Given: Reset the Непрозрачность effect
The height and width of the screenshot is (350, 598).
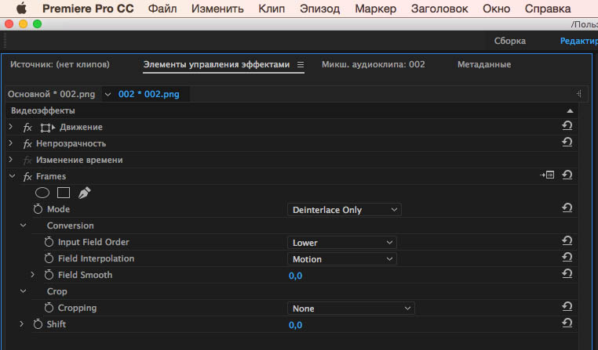Looking at the screenshot, I should tap(567, 142).
